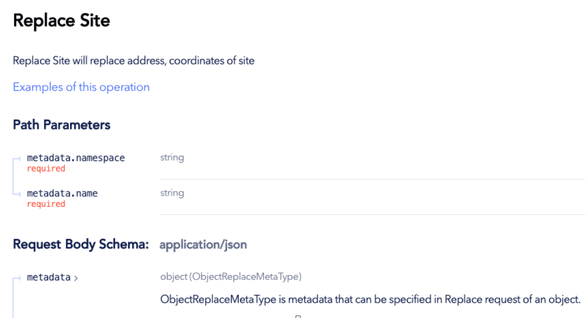Click the divider line below metadata.name row
Viewport: 585px width, 318px height.
click(x=372, y=215)
